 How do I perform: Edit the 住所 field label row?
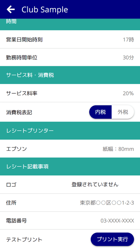[70, 203]
